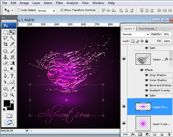
Task: Activate the Zoom tool
Action: [12, 95]
